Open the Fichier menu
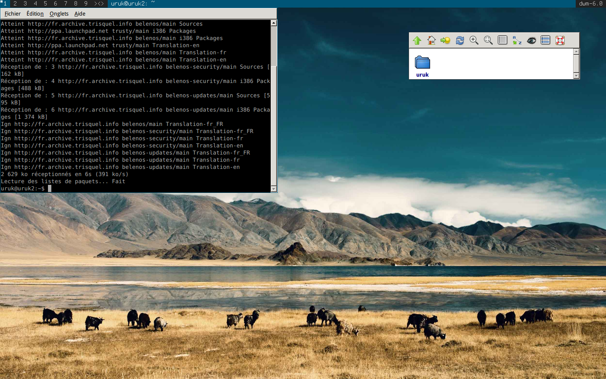This screenshot has width=606, height=379. tap(13, 14)
